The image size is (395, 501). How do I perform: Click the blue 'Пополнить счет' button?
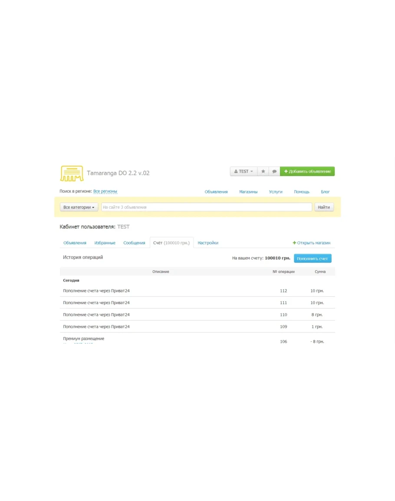313,259
